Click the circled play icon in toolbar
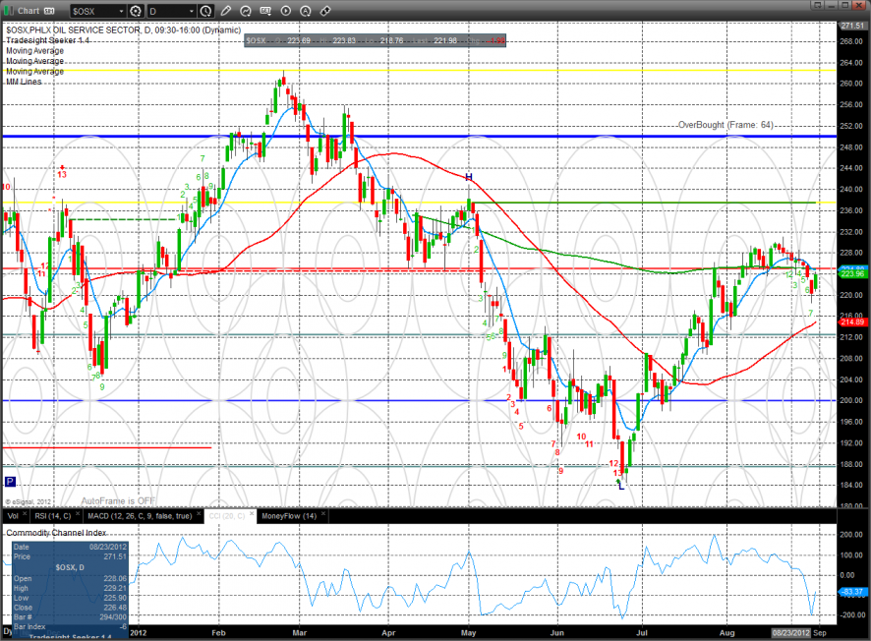The height and width of the screenshot is (641, 871). pos(287,11)
